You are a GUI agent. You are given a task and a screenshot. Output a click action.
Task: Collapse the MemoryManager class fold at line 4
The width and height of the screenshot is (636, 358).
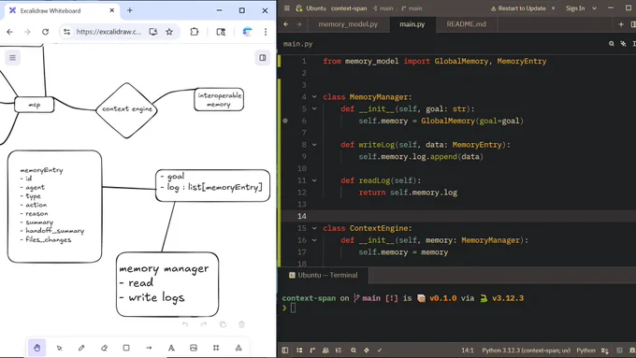[x=314, y=97]
